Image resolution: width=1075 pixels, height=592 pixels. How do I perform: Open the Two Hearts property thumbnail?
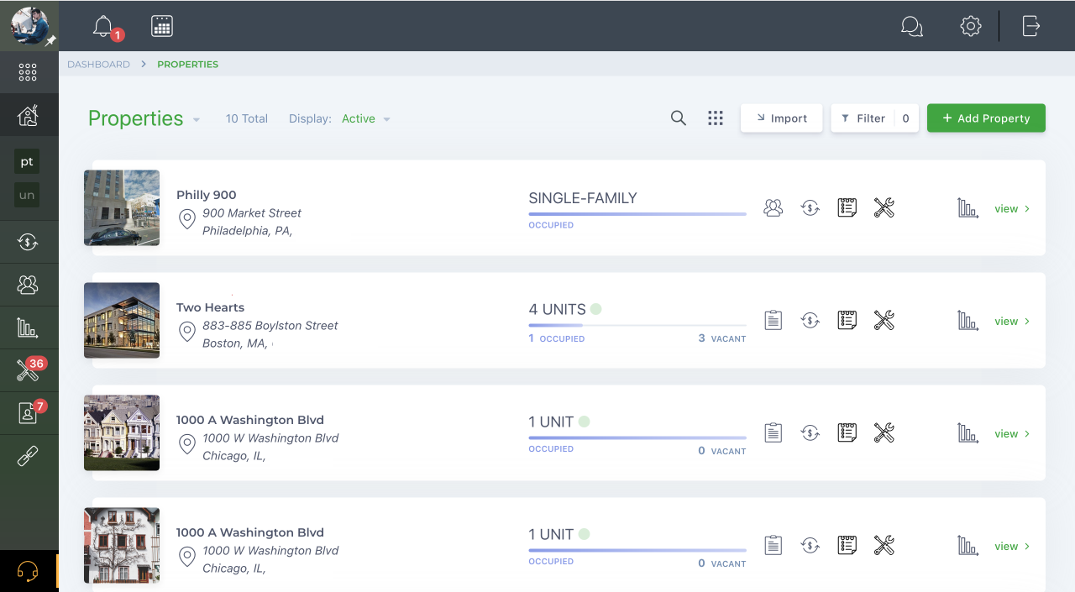pyautogui.click(x=122, y=321)
